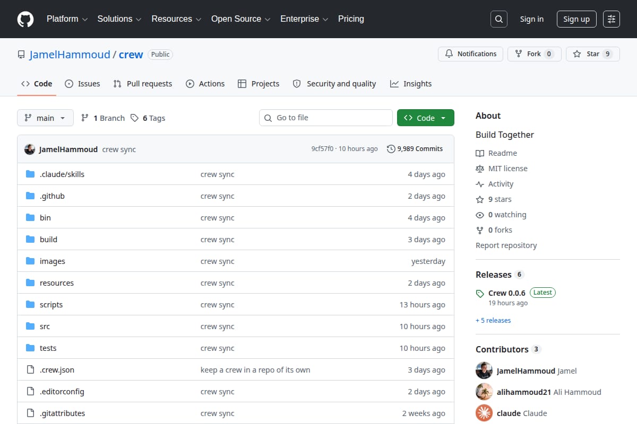
Task: Open the Pricing page
Action: pyautogui.click(x=351, y=19)
